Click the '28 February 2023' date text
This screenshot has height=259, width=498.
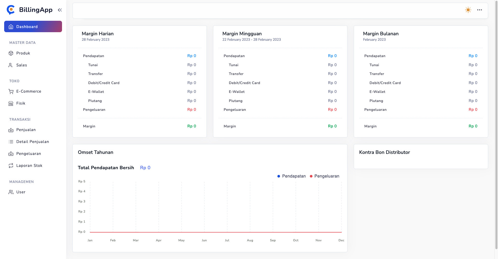pos(95,40)
